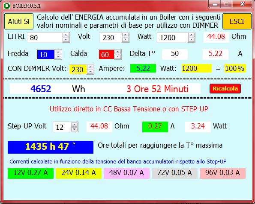Click the yellow 24V 0.14 A box

coord(78,173)
